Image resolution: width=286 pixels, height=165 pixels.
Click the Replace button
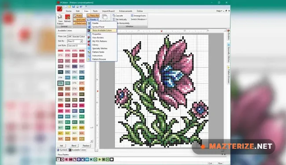86,146
